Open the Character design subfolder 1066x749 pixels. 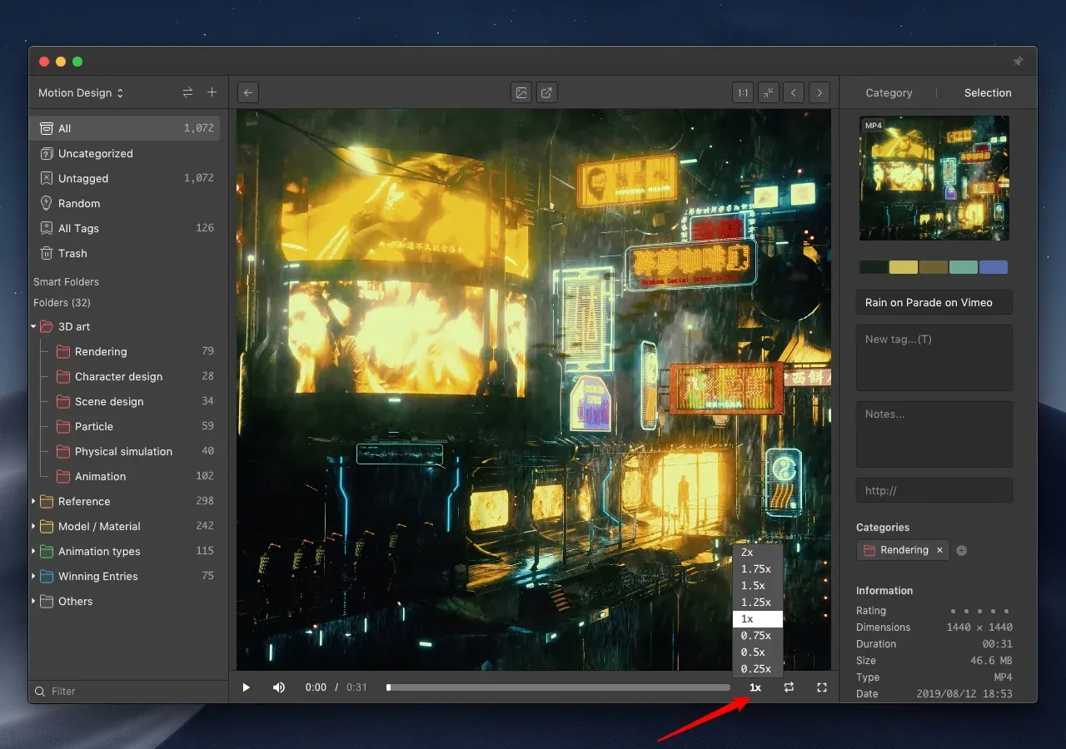pyautogui.click(x=126, y=376)
